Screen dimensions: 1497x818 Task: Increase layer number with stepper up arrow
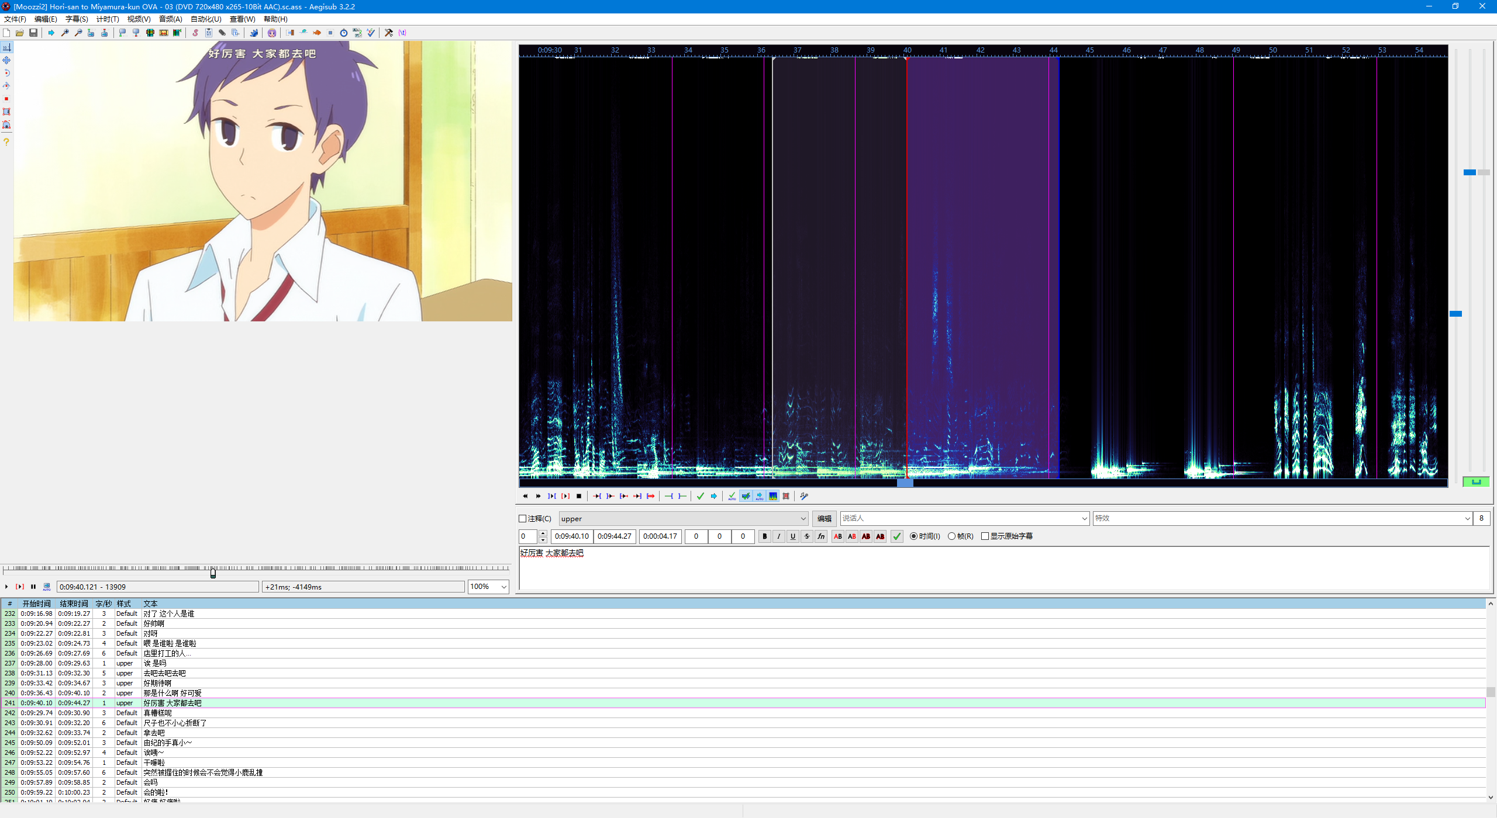pyautogui.click(x=543, y=533)
